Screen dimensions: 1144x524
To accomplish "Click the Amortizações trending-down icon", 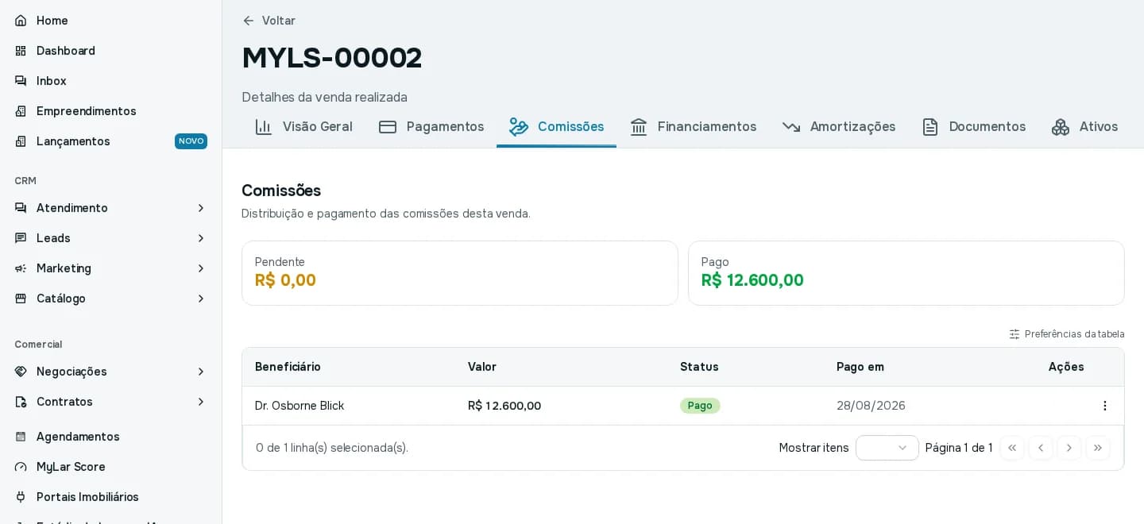I will (791, 127).
